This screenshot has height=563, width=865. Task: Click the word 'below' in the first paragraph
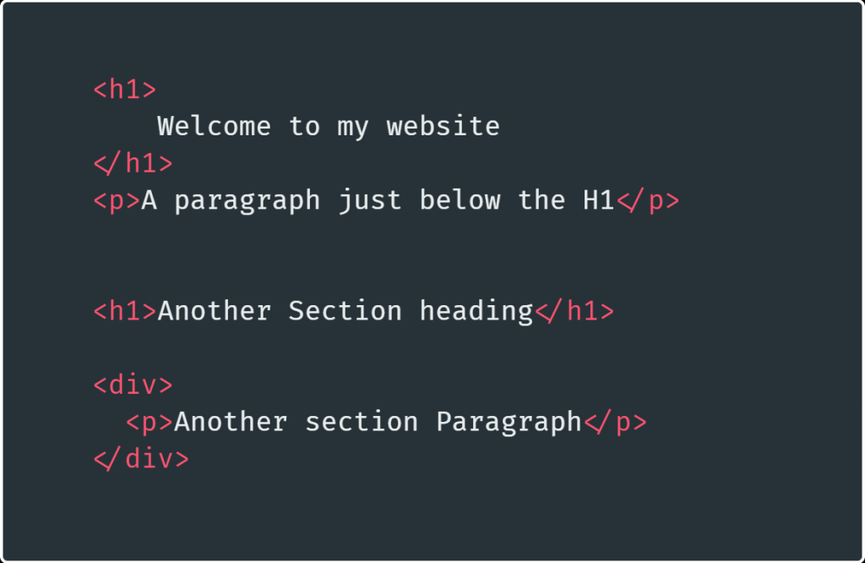tap(460, 200)
